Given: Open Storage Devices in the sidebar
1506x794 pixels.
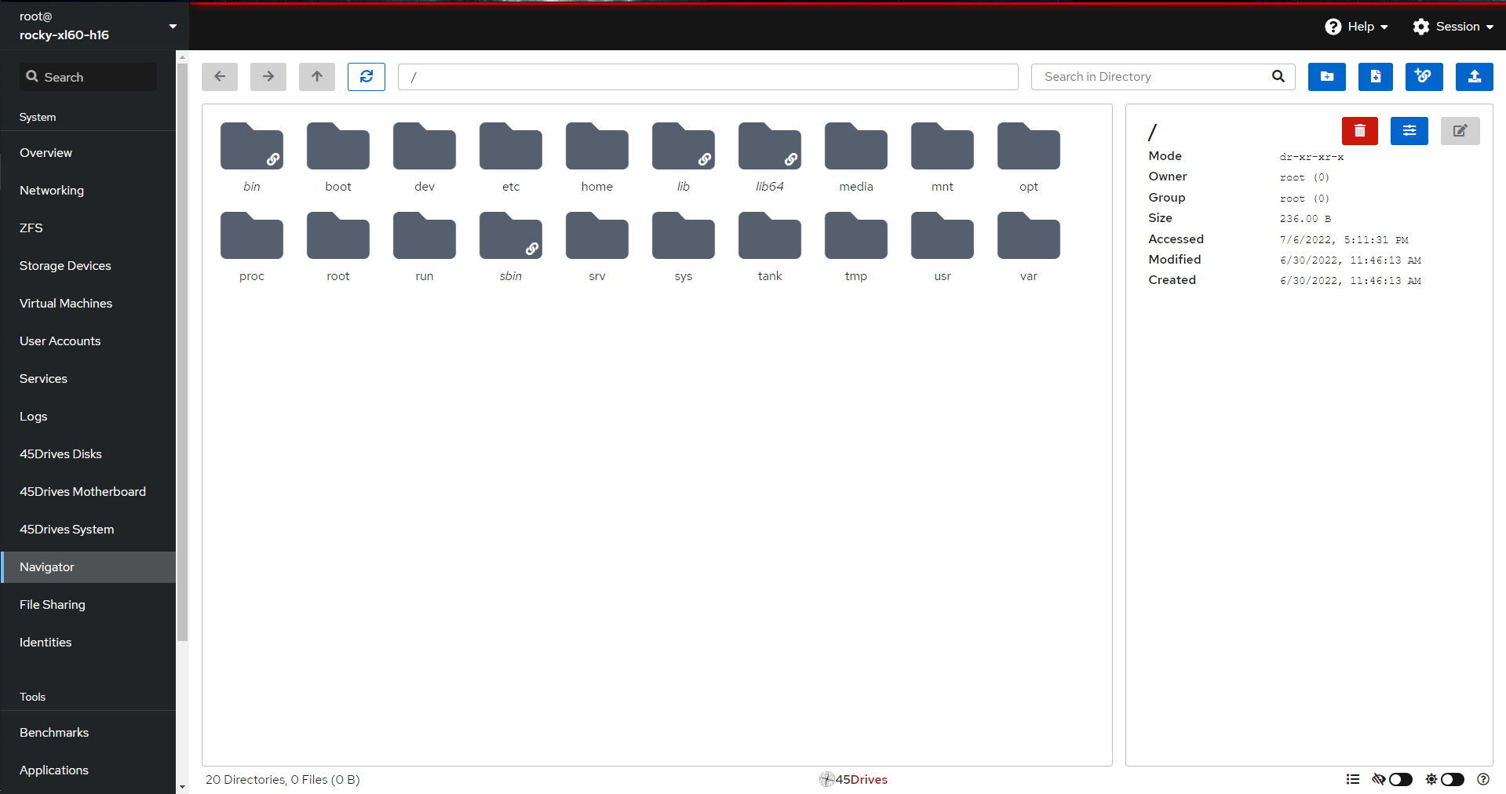Looking at the screenshot, I should coord(88,266).
